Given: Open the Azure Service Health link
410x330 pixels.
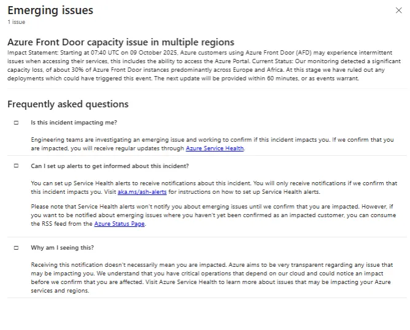Looking at the screenshot, I should pyautogui.click(x=214, y=148).
